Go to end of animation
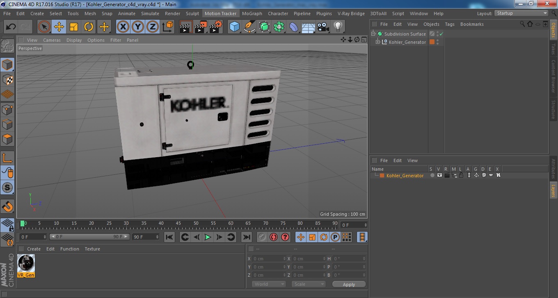The image size is (558, 298). pyautogui.click(x=246, y=237)
